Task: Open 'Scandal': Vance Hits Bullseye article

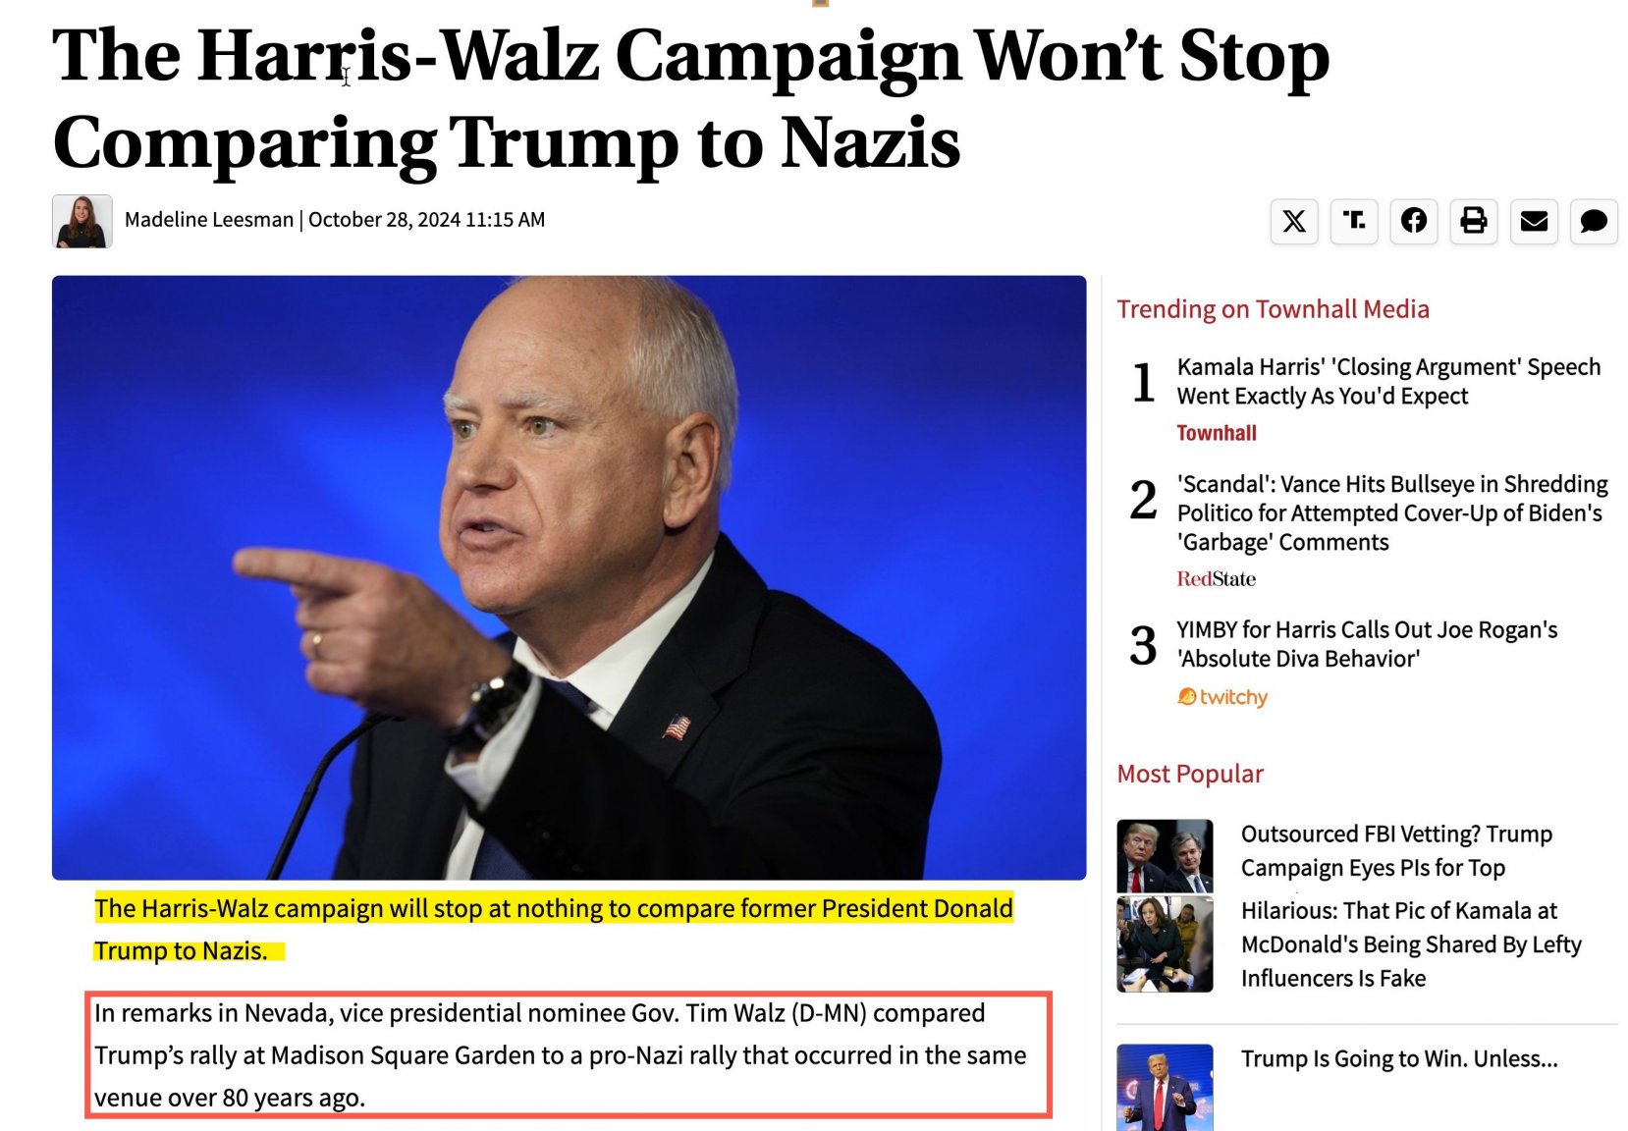Action: pyautogui.click(x=1392, y=512)
